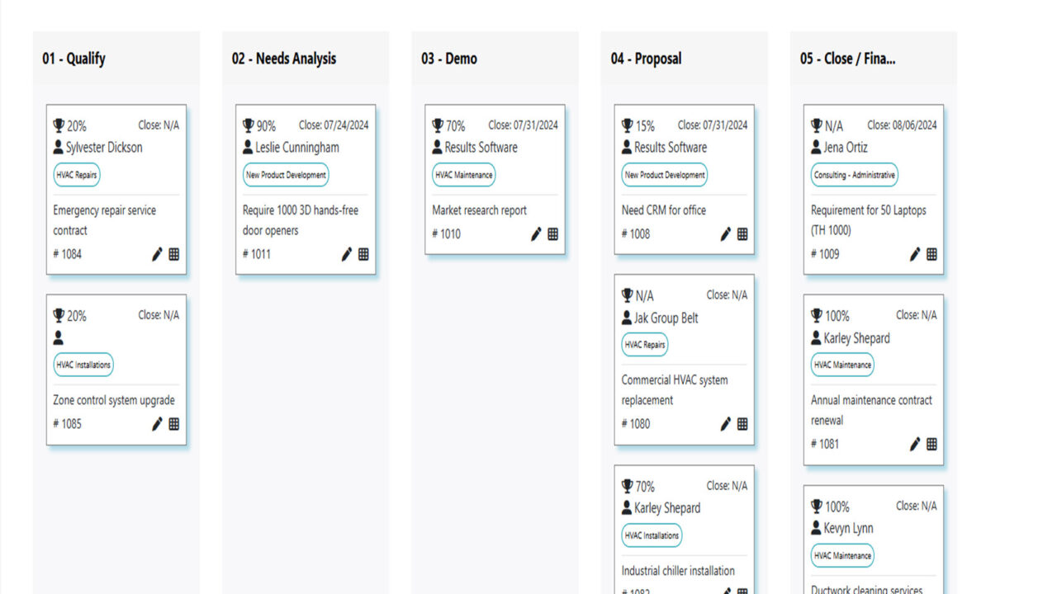
Task: Select the "04 - Proposal" column header
Action: pyautogui.click(x=646, y=59)
